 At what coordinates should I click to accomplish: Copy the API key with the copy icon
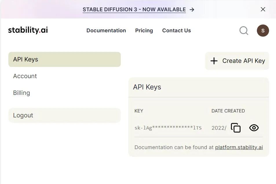236,128
